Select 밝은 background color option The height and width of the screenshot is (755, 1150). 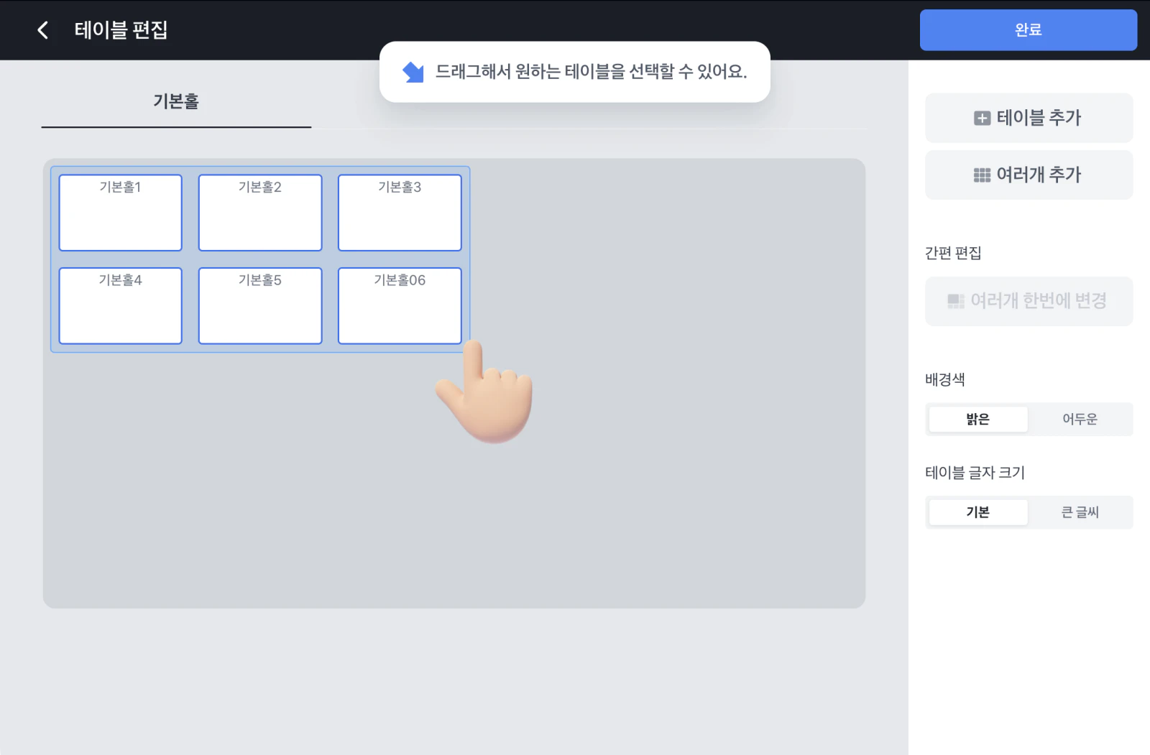click(977, 420)
